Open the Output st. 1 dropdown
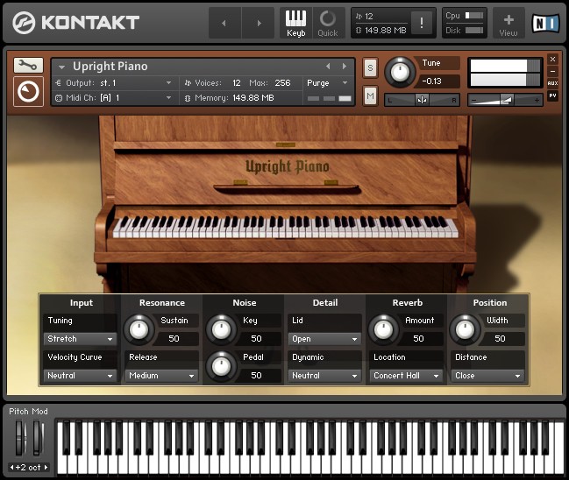 (x=114, y=83)
